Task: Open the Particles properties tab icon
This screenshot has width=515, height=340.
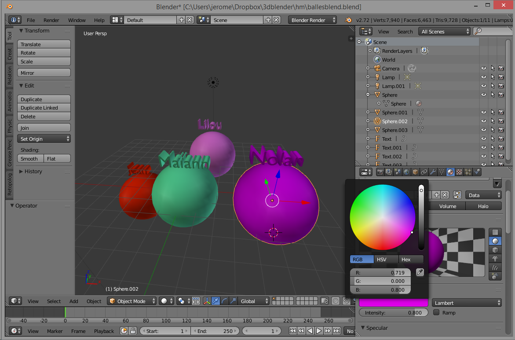Action: [x=468, y=172]
